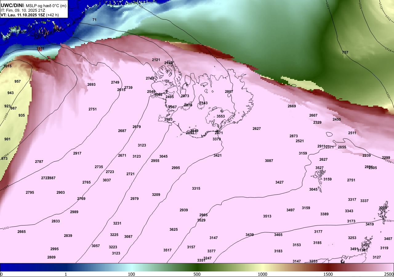Click the value 2669
Viewport: 394px width, 277px height.
292,106
